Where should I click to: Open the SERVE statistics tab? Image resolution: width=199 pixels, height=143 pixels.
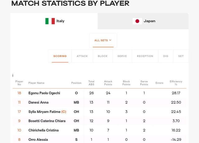pyautogui.click(x=122, y=56)
